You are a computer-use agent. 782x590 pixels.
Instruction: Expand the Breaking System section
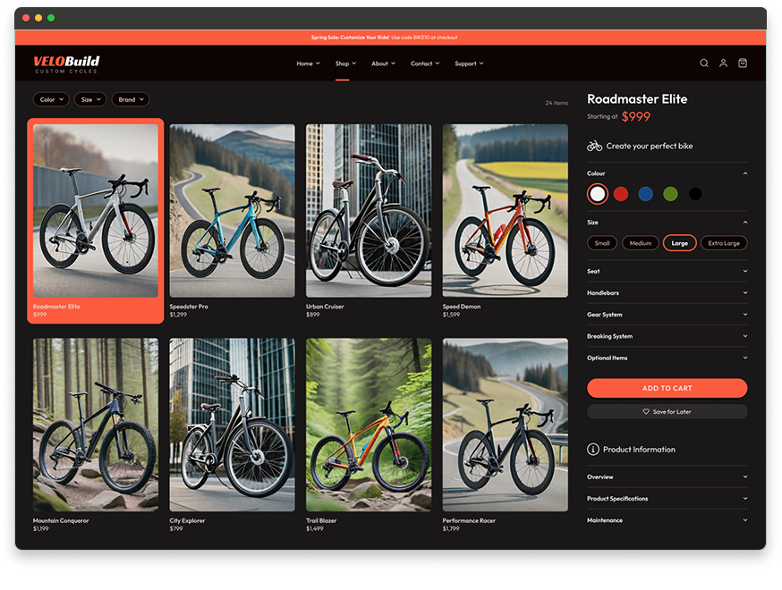pos(667,336)
